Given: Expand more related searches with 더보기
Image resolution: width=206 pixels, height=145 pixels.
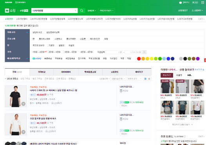Looking at the screenshot, I should pos(201,19).
